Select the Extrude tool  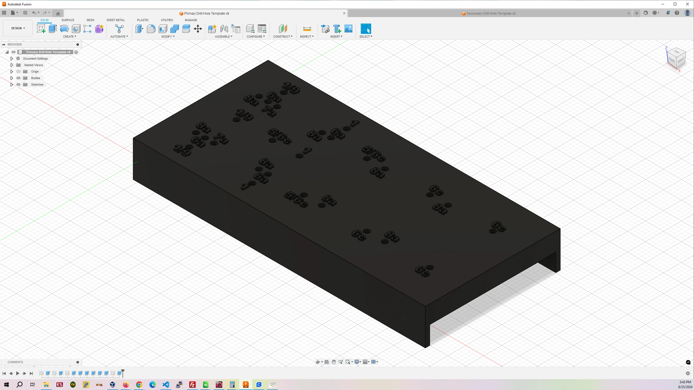53,29
